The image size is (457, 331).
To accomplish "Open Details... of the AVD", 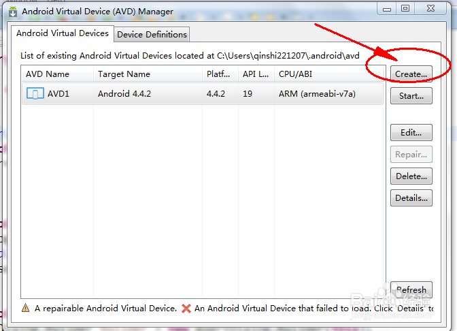I will (411, 198).
